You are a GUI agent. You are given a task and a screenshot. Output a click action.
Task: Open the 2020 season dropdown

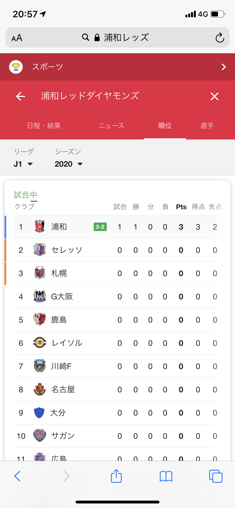click(x=68, y=164)
